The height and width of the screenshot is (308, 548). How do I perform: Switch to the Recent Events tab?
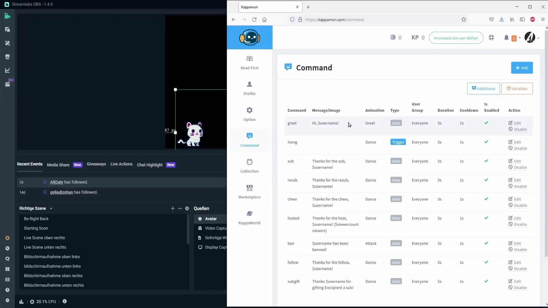point(30,164)
